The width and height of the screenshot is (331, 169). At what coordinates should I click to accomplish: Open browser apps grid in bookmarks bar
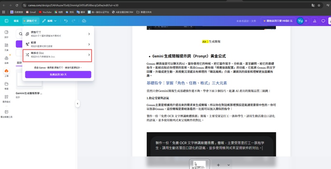[x=4, y=12]
